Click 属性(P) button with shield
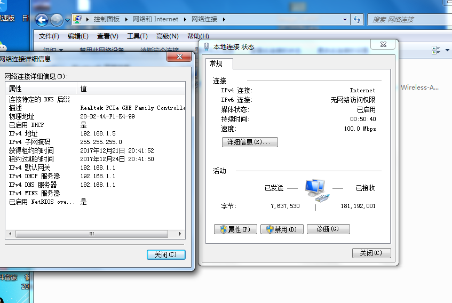The image size is (452, 303). (235, 229)
